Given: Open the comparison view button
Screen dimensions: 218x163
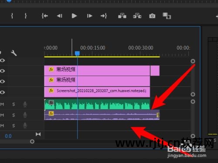Looking at the screenshot, I should coord(167,16).
